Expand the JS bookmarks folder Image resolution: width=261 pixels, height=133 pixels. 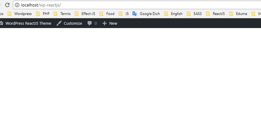[x=124, y=14]
